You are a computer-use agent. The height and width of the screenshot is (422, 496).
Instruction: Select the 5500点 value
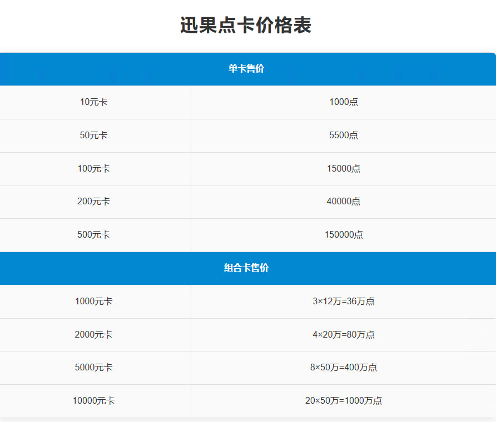[x=344, y=135]
